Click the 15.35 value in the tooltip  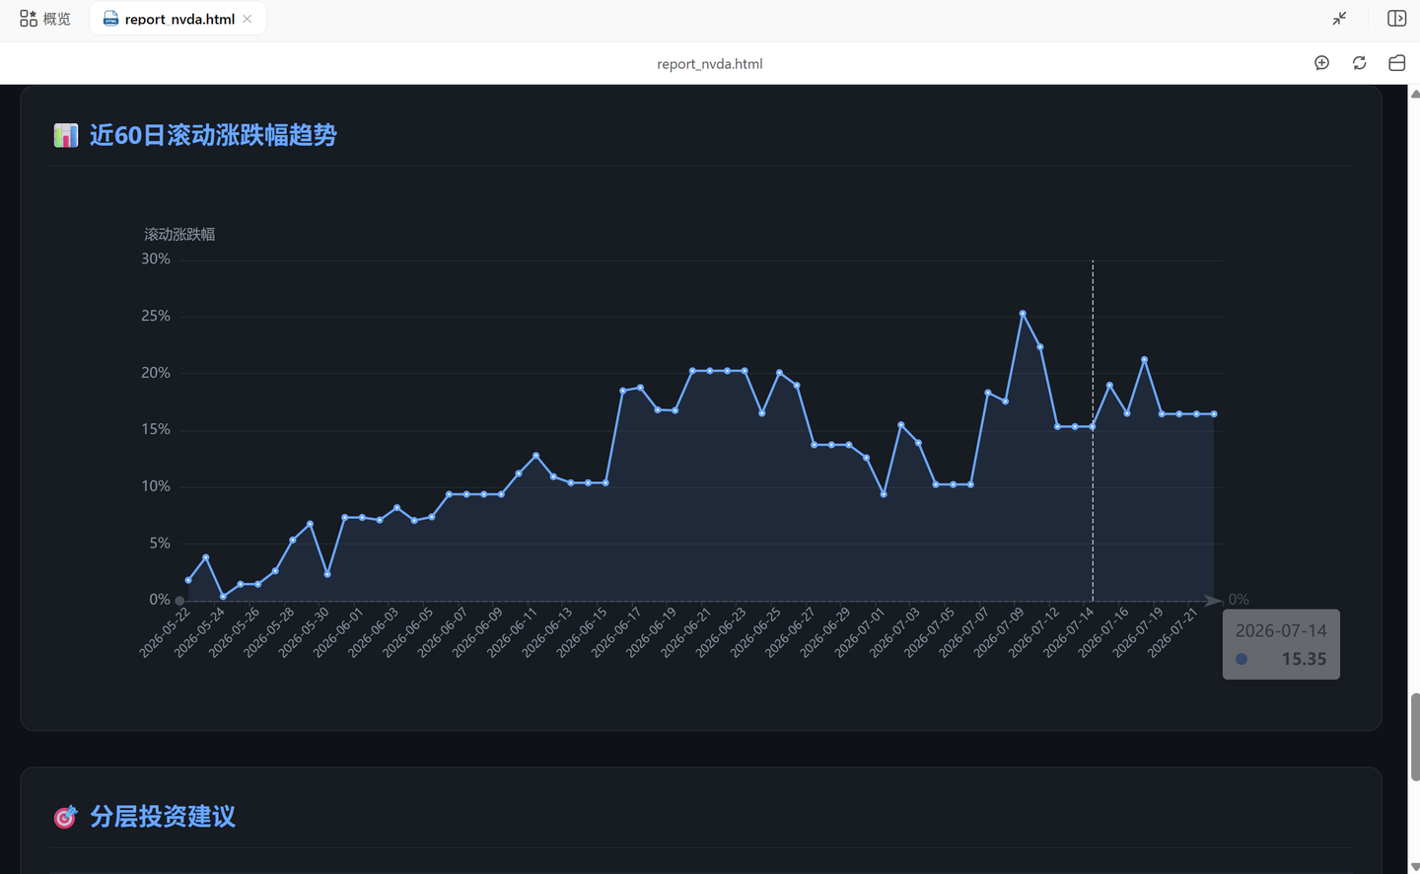(1304, 659)
